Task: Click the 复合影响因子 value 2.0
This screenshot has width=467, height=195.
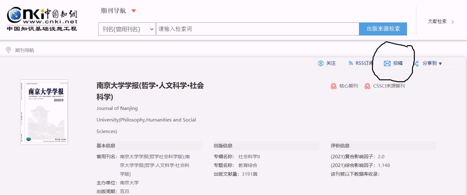Action: pyautogui.click(x=381, y=157)
